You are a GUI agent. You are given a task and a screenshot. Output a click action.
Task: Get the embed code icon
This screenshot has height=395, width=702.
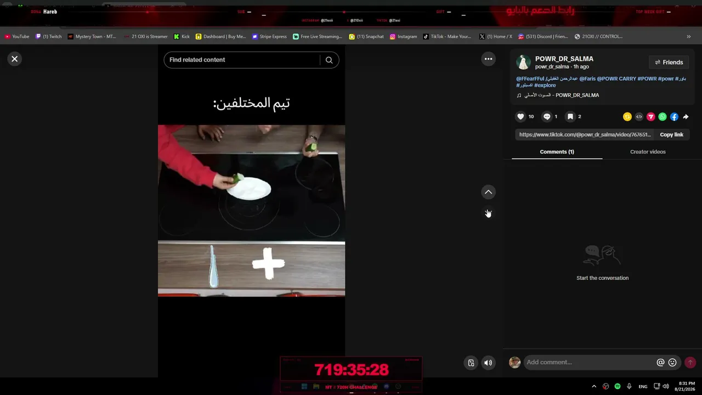pos(639,117)
